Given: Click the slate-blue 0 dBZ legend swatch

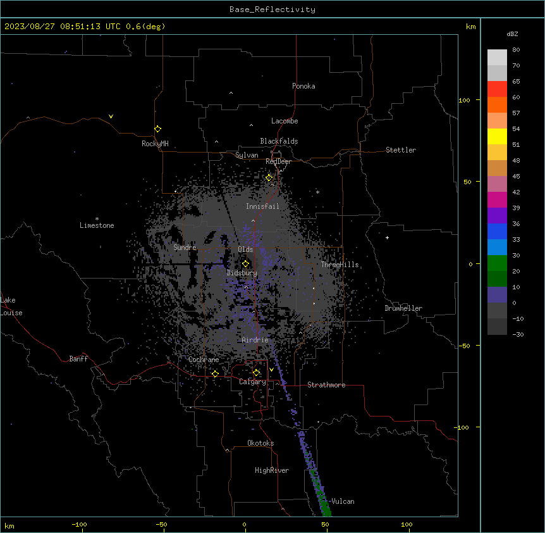Looking at the screenshot, I should (x=497, y=295).
